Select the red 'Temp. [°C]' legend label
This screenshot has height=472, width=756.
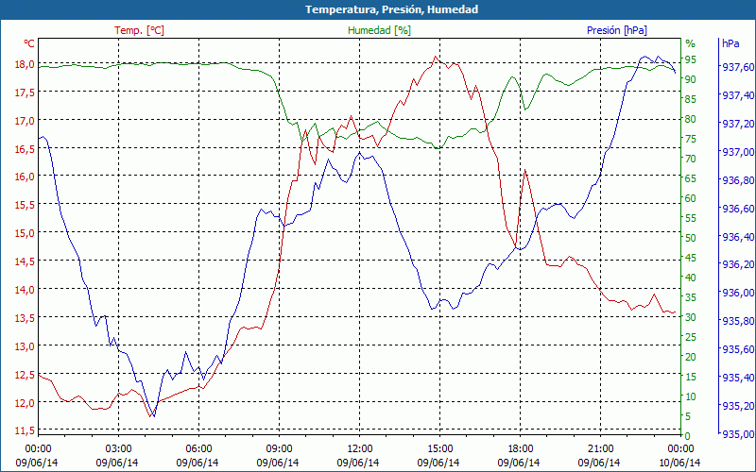(x=139, y=30)
